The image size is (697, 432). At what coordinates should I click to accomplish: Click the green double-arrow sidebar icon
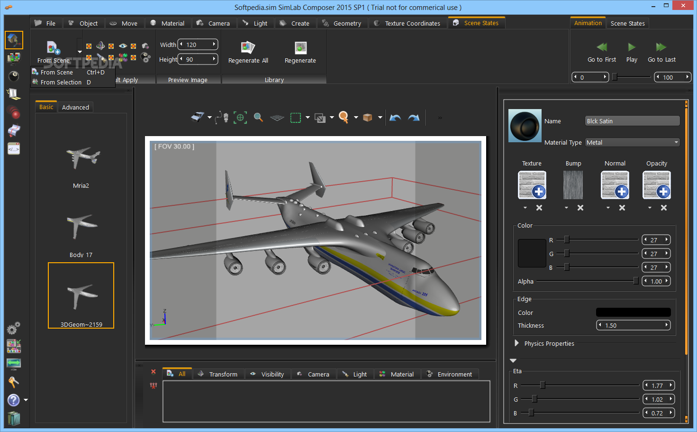coord(14,364)
